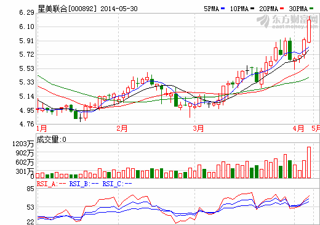Image resolution: width=320 pixels, height=225 pixels.
Task: Click the 30PMA legend label
Action: (x=298, y=9)
